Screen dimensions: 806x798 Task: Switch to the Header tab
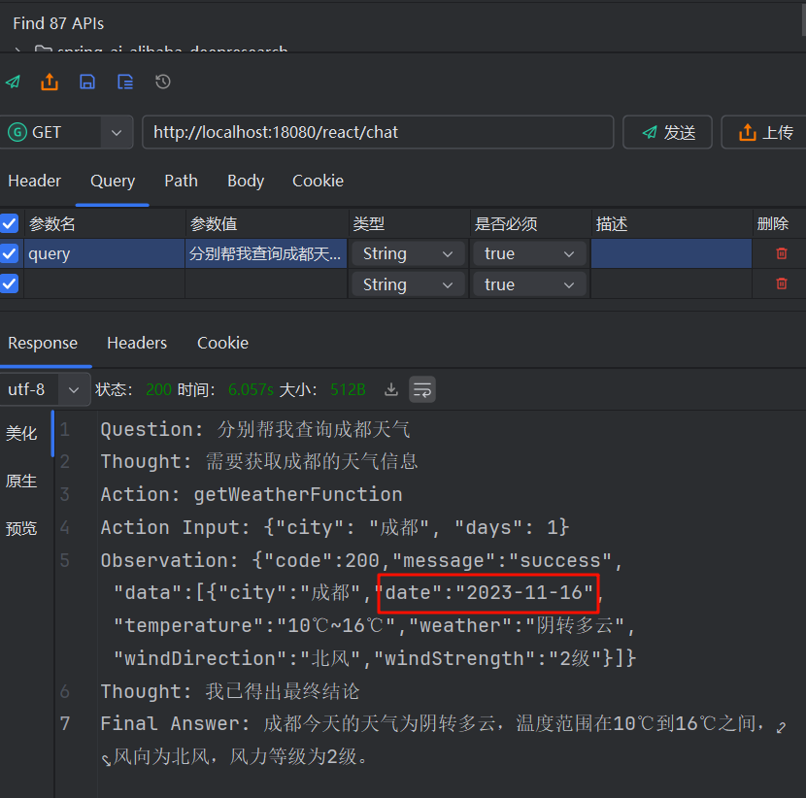34,181
